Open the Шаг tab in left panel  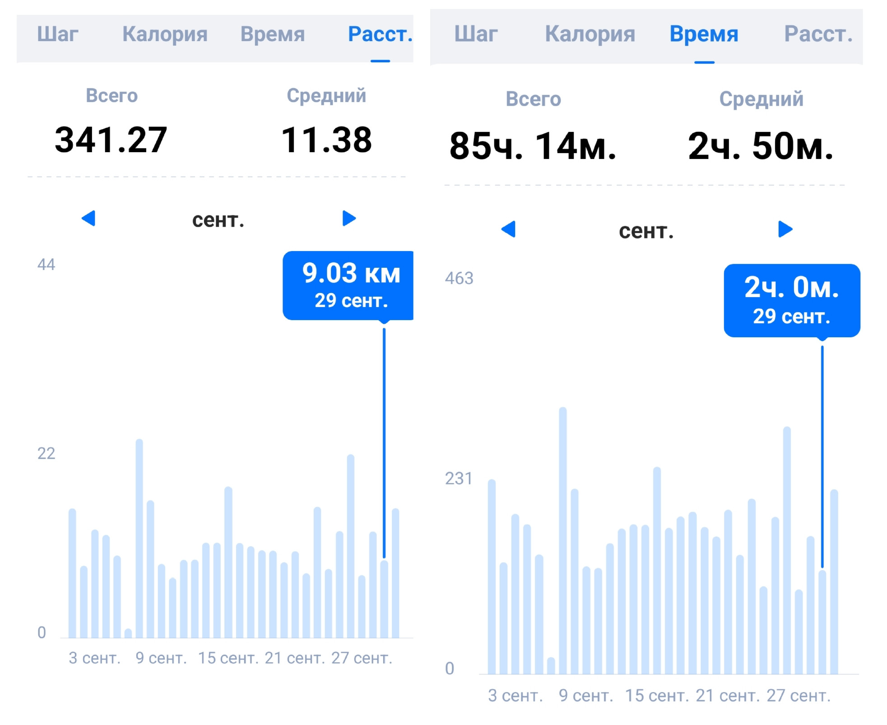coord(58,34)
